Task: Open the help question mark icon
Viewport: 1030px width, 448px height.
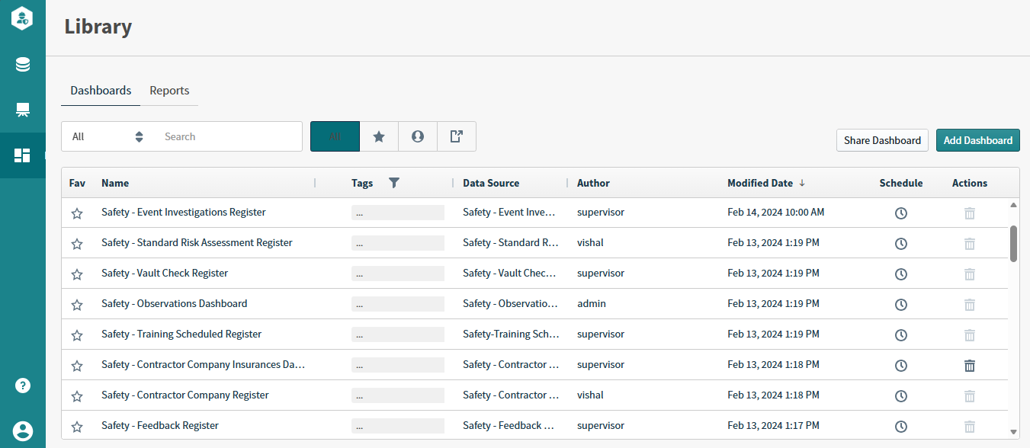Action: [23, 386]
